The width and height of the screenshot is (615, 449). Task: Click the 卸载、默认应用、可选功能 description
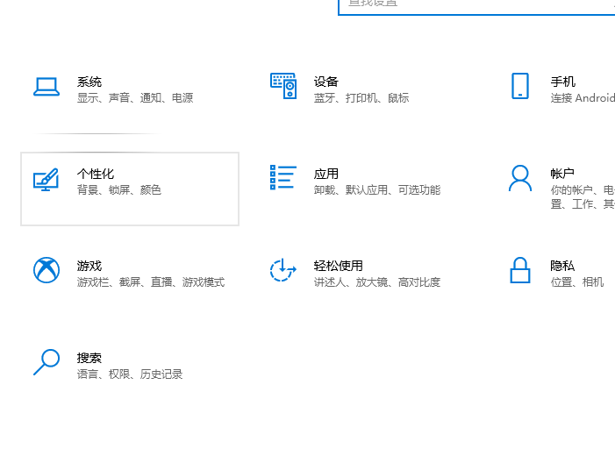click(x=376, y=190)
